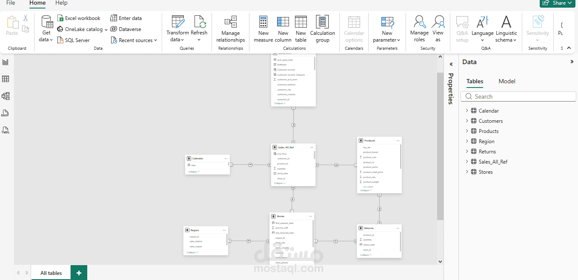Open more options on Stores table card
The height and width of the screenshot is (280, 578).
(x=310, y=216)
